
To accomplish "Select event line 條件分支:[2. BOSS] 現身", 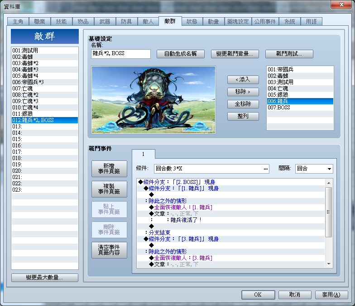I will (231, 182).
